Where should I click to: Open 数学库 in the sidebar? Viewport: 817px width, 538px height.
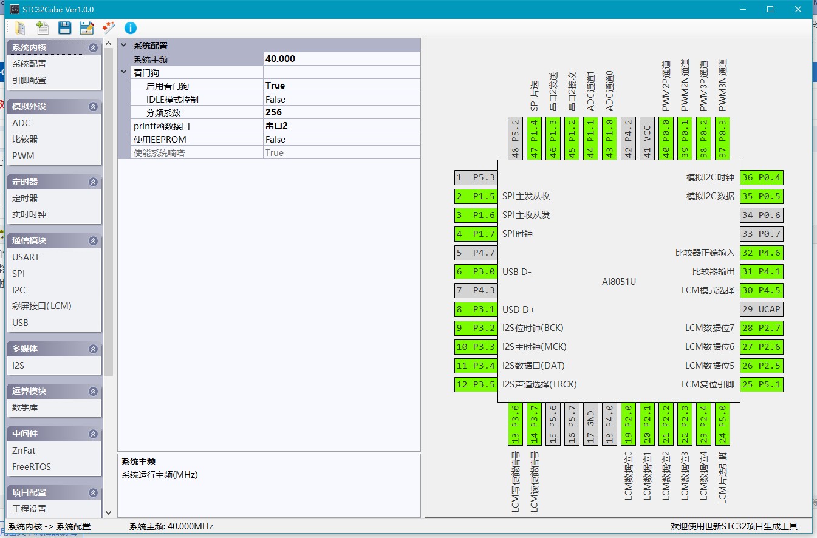tap(25, 407)
